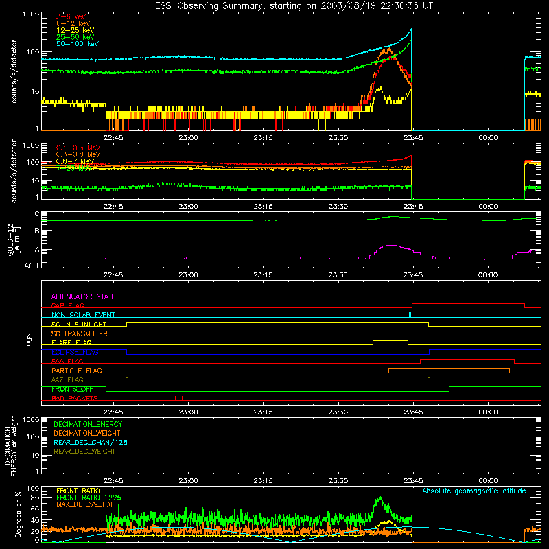Click the PARTICLE_FLAG label

[x=77, y=370]
